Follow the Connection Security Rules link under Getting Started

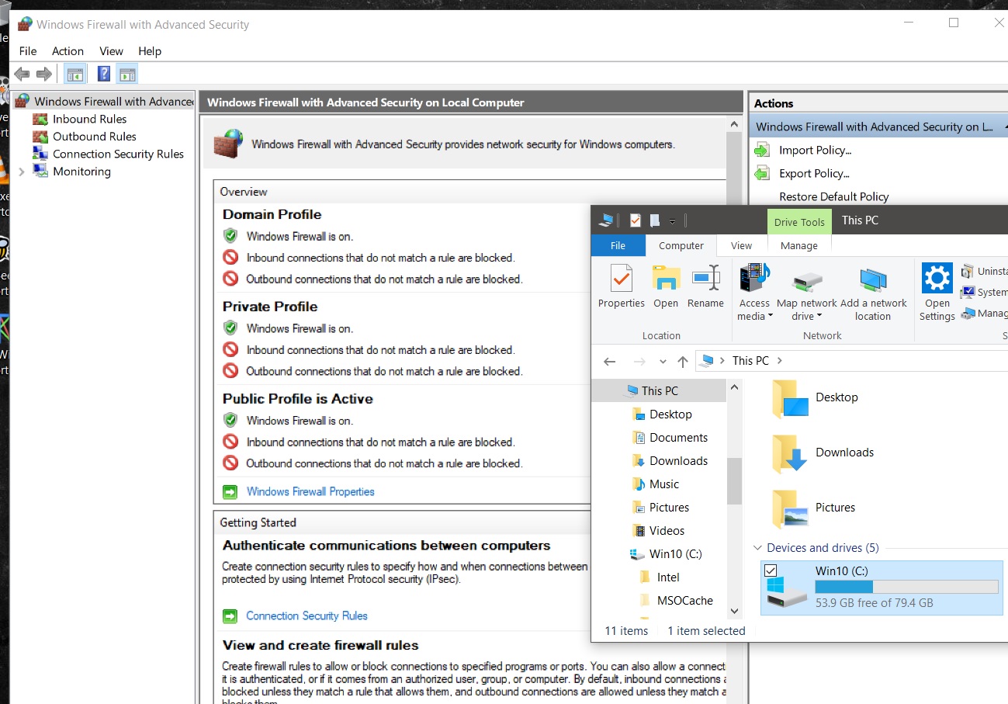[307, 616]
